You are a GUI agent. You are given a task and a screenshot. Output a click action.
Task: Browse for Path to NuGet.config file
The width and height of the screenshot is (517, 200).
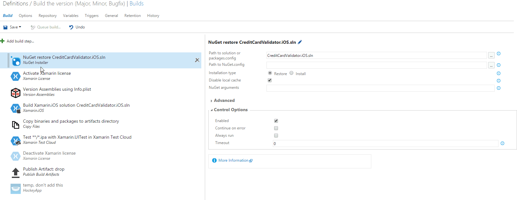(491, 65)
